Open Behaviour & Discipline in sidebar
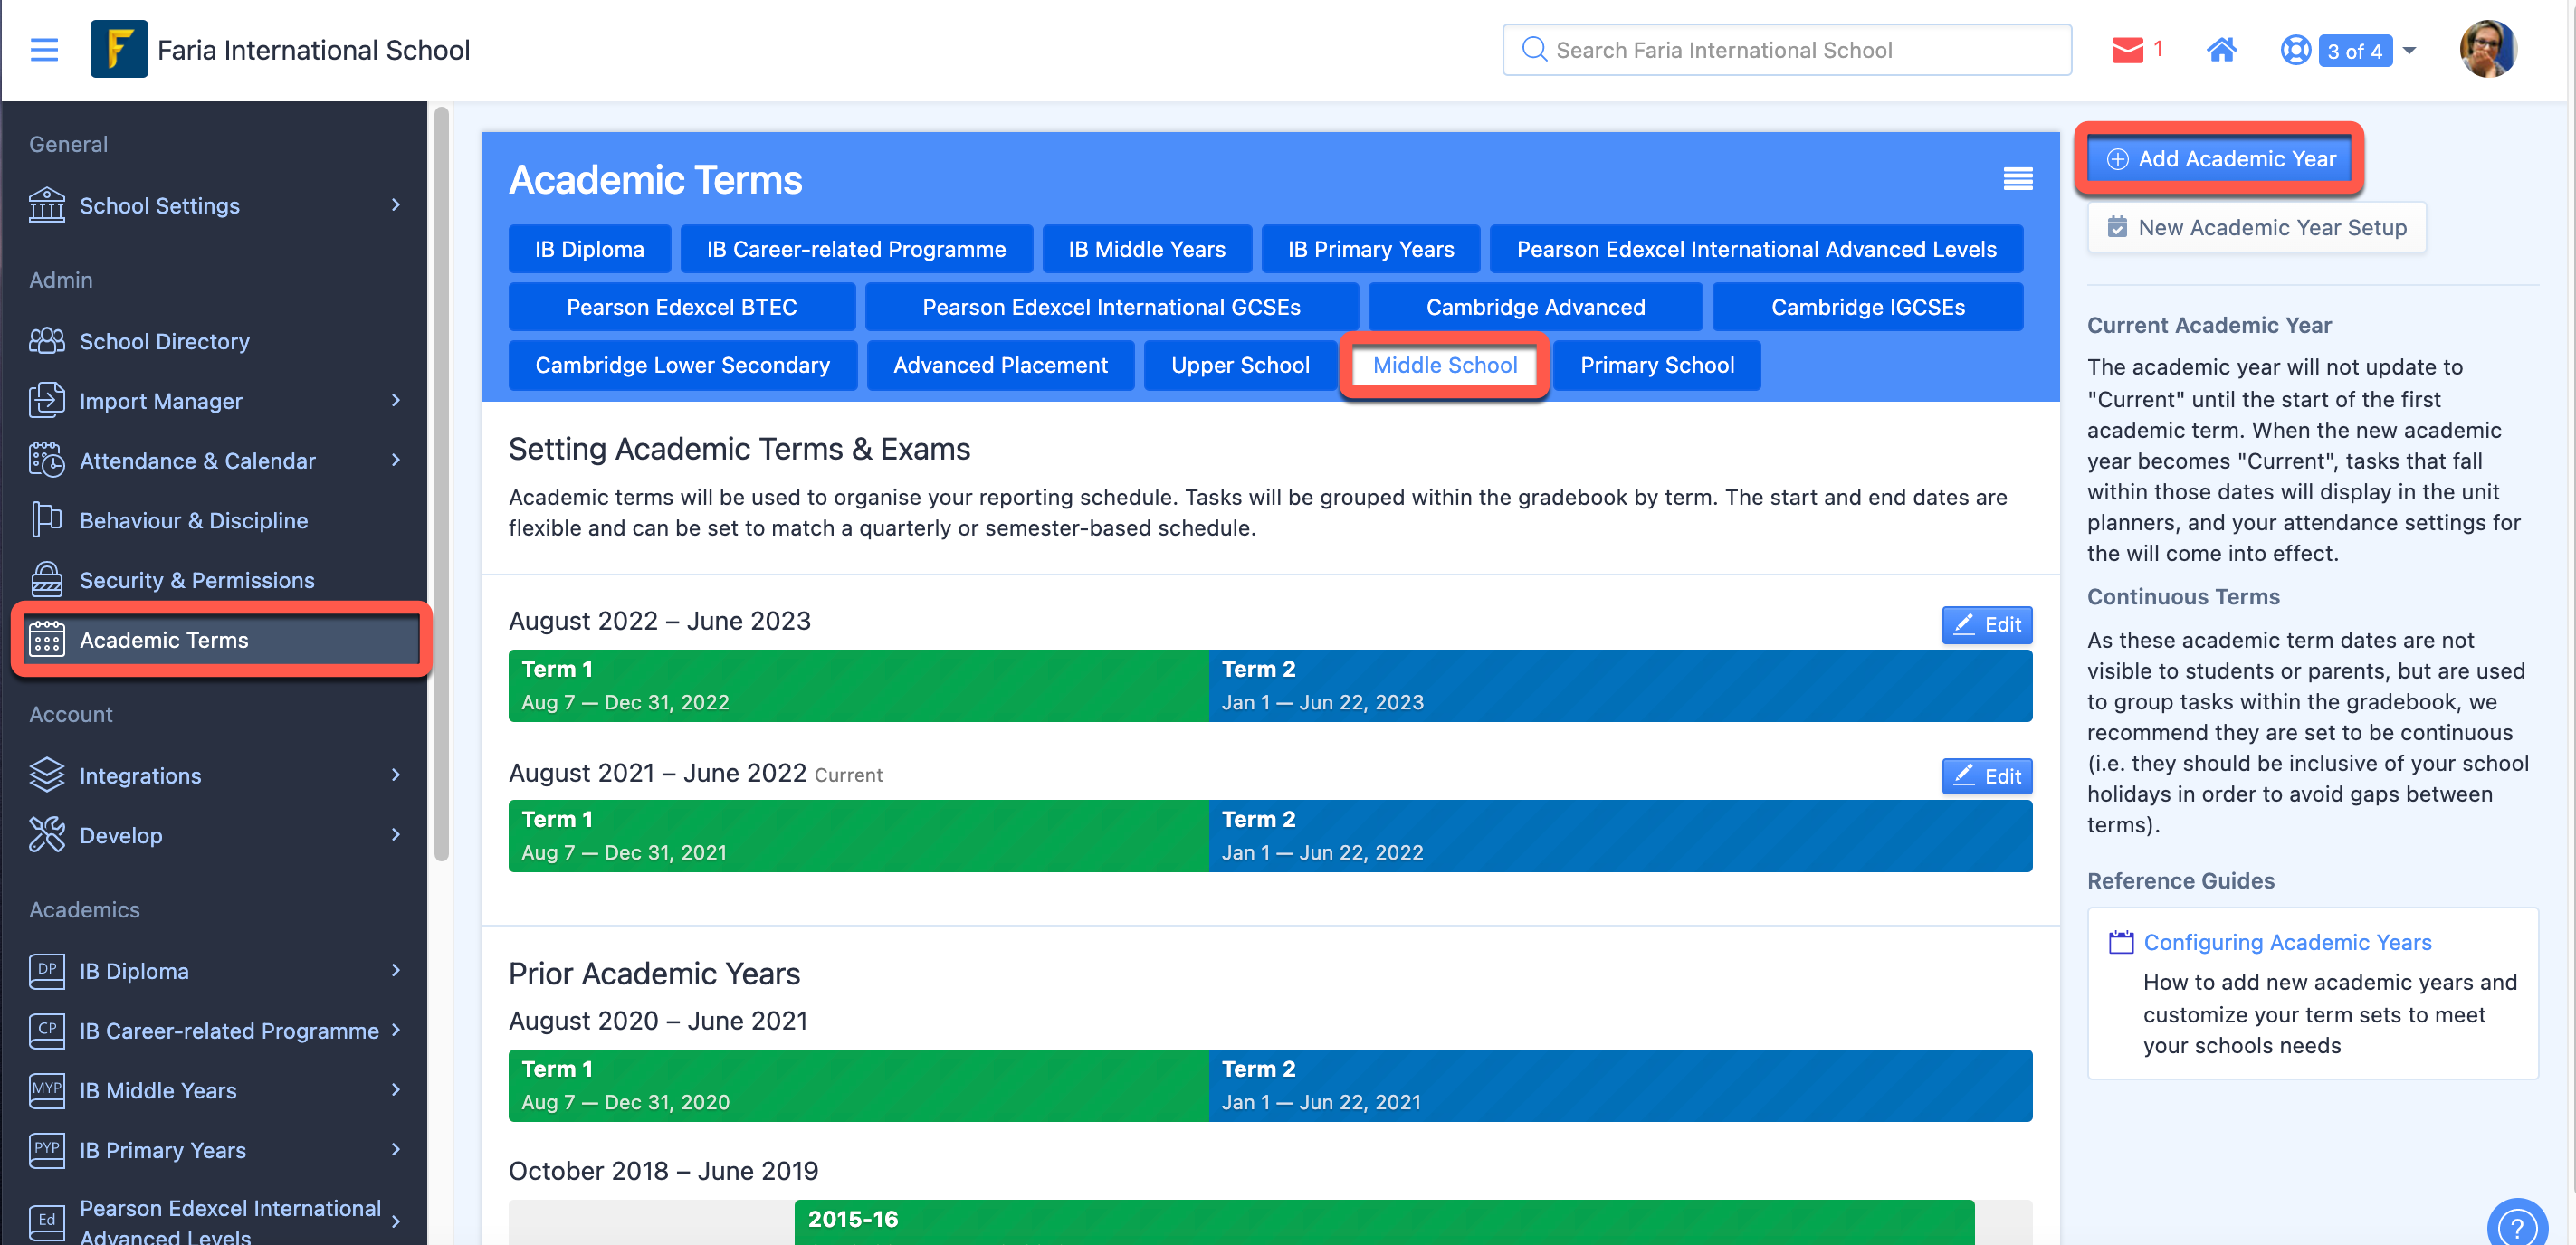2576x1245 pixels. click(x=193, y=520)
